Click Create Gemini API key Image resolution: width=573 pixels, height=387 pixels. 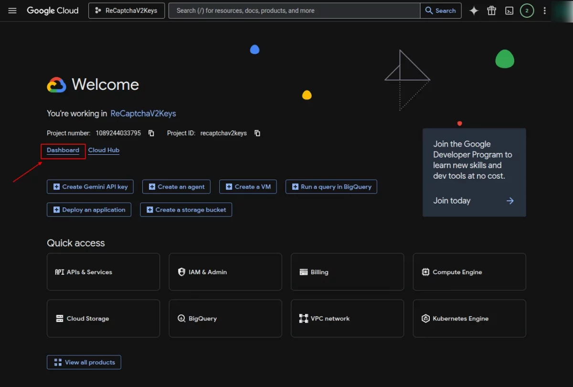pyautogui.click(x=90, y=187)
